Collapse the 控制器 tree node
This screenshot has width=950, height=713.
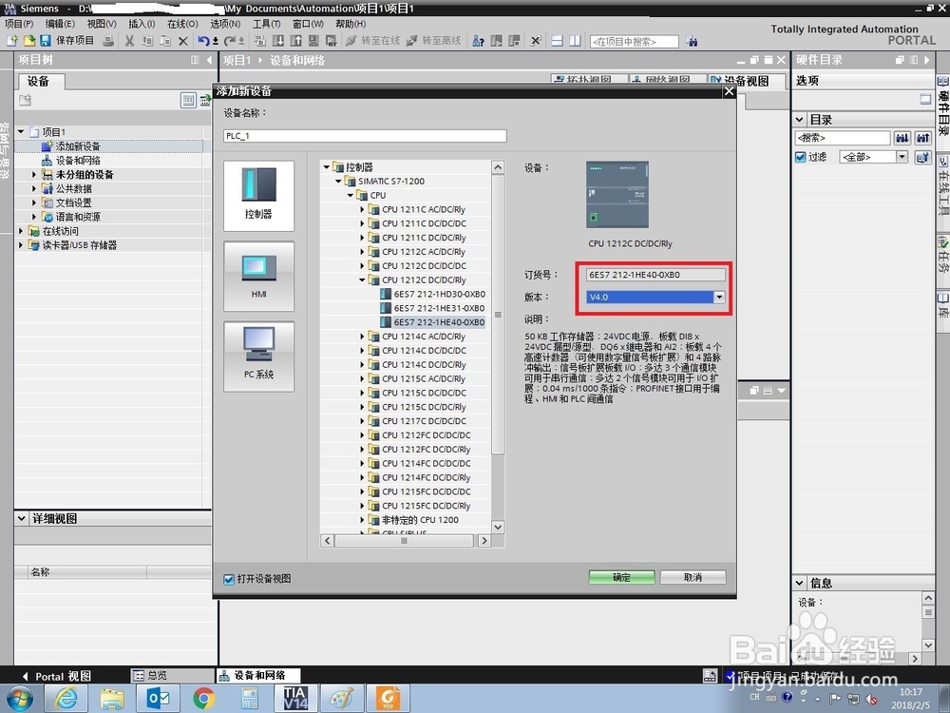327,166
